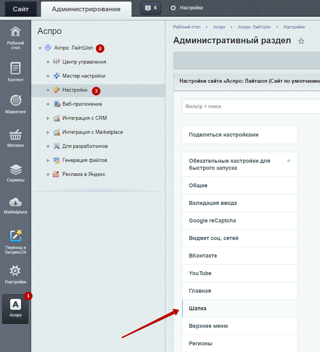Image resolution: width=320 pixels, height=352 pixels.
Task: Click the Мастер настройки star icon
Action: tap(56, 76)
